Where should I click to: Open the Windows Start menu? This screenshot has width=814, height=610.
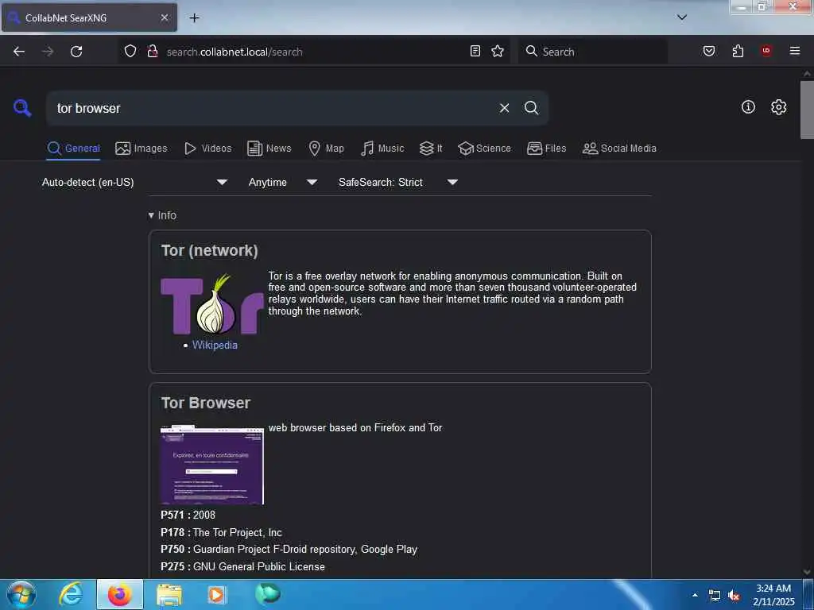21,594
